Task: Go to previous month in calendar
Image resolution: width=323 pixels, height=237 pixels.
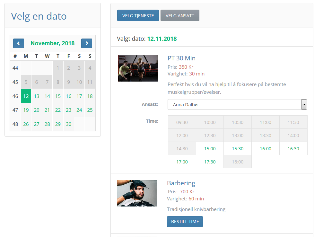Action: (x=18, y=43)
